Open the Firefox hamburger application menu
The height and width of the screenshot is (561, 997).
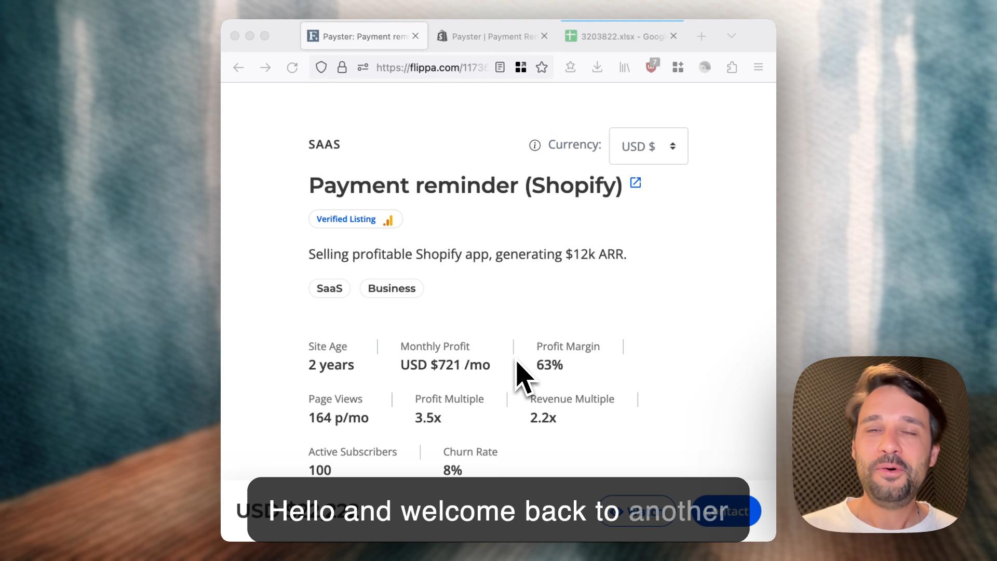coord(758,68)
